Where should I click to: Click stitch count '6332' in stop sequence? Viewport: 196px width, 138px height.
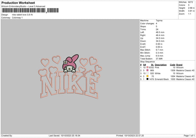(x=152, y=67)
